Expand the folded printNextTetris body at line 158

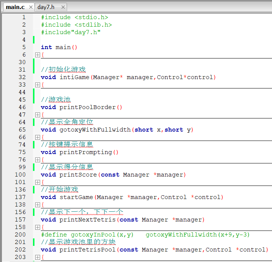point(37,227)
